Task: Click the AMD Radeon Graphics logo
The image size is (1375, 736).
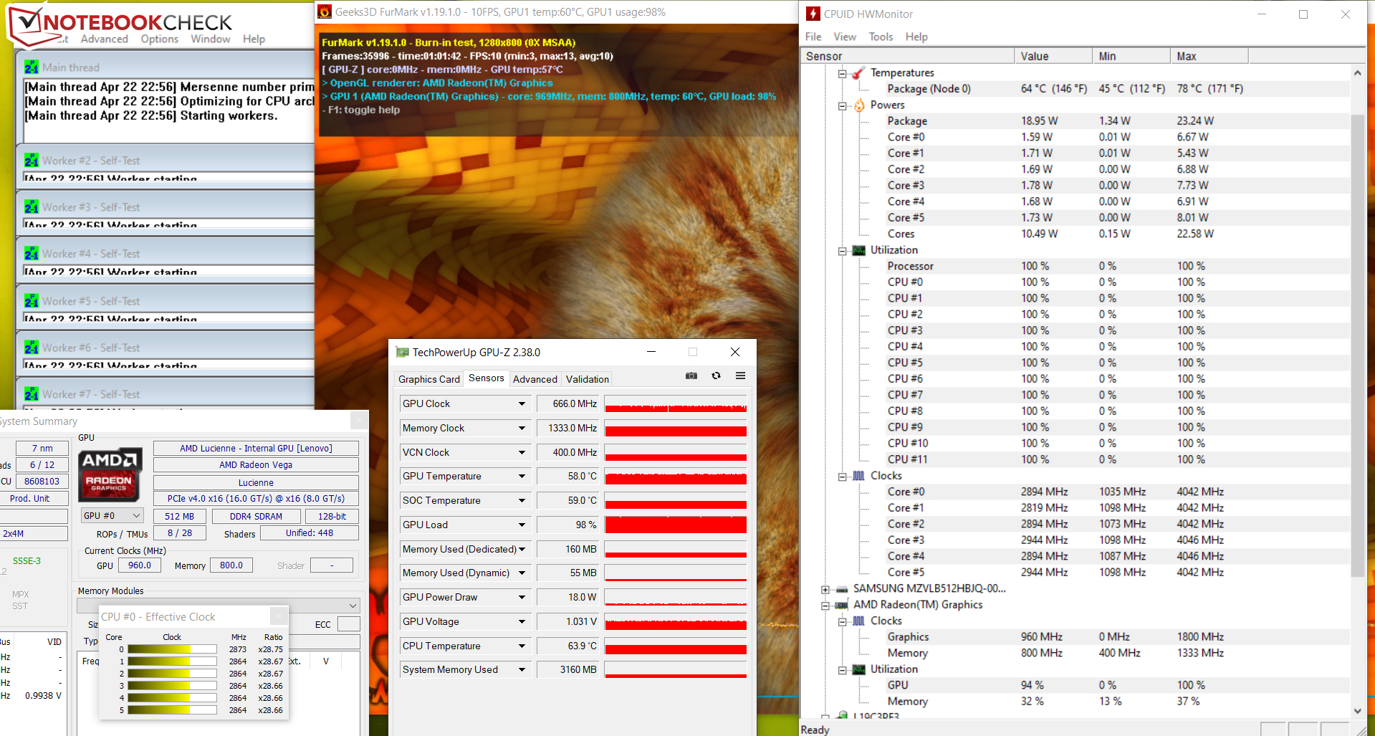Action: pyautogui.click(x=110, y=474)
